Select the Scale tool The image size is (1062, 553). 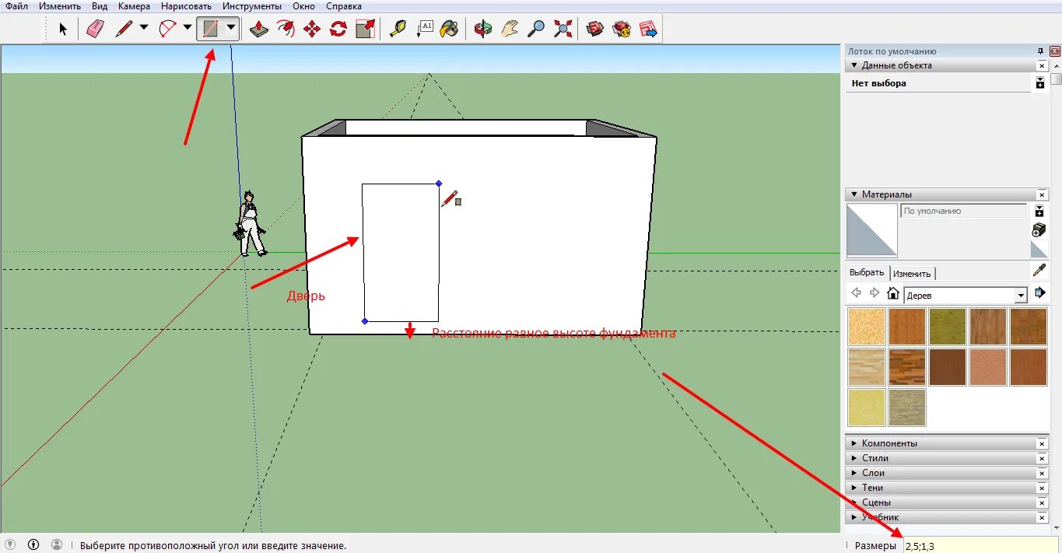[365, 30]
